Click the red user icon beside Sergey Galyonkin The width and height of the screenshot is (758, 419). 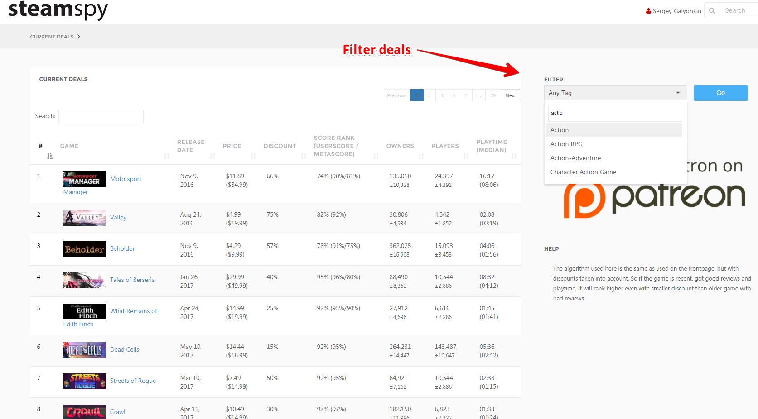point(648,11)
